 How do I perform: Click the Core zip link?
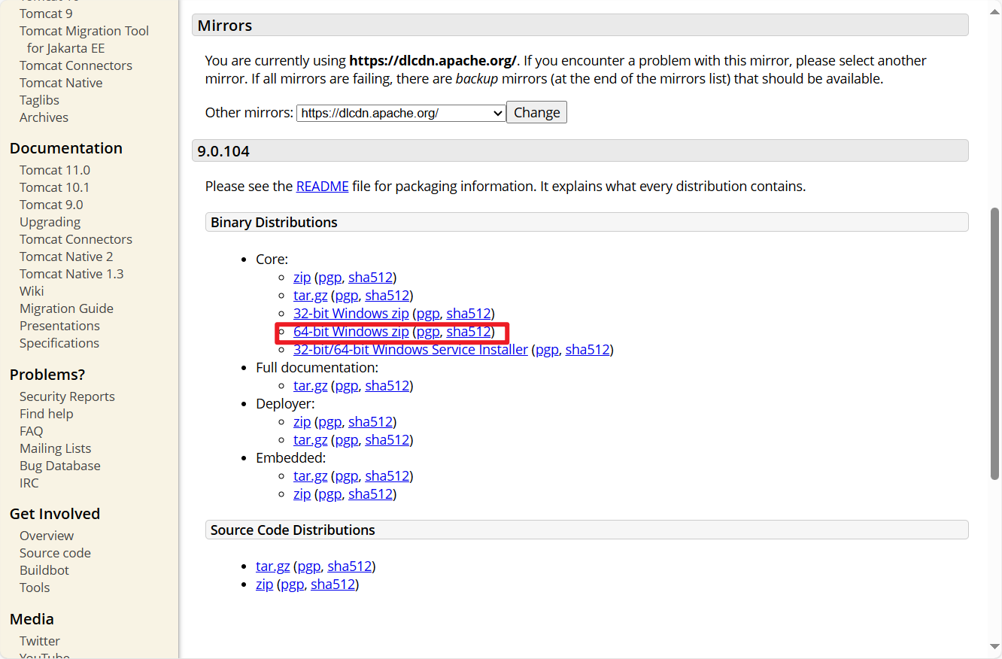pyautogui.click(x=302, y=278)
